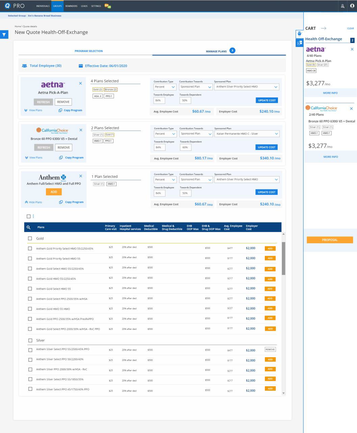Check Anthem Silver PPO 2000/30% w/HSA - RxC
Image resolution: width=357 pixels, height=433 pixels.
coord(30,370)
